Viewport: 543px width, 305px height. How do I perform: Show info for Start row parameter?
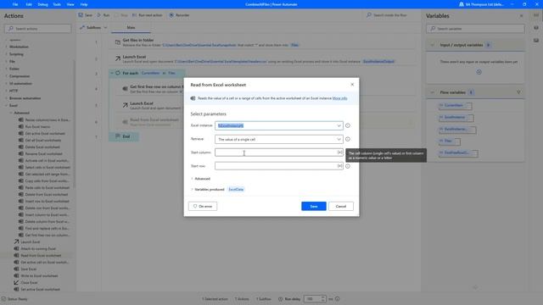pyautogui.click(x=348, y=166)
